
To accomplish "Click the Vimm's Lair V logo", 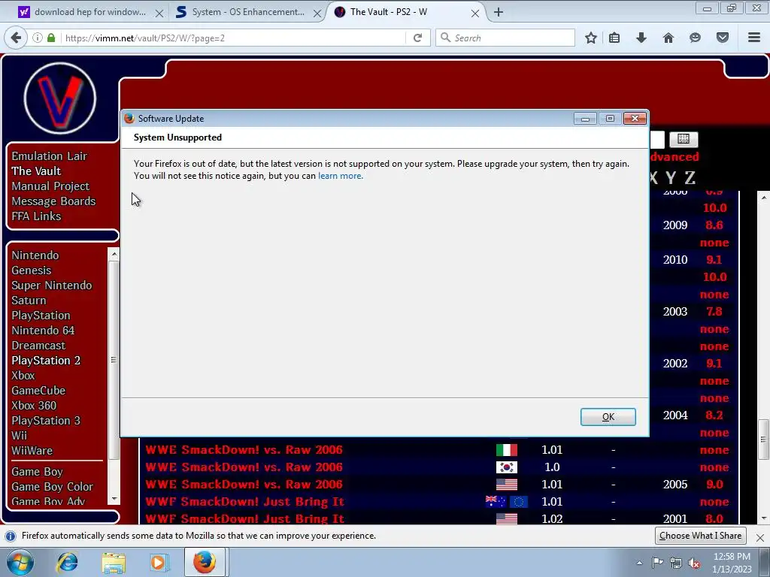I will tap(60, 98).
